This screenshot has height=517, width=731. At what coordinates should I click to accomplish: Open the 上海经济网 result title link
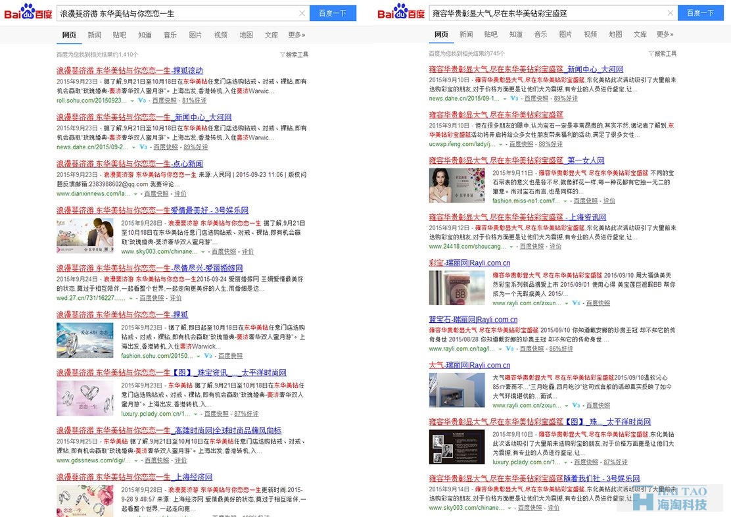(134, 477)
